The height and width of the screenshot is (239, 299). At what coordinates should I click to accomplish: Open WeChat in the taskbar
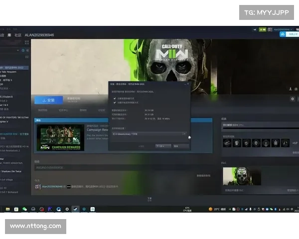24,209
